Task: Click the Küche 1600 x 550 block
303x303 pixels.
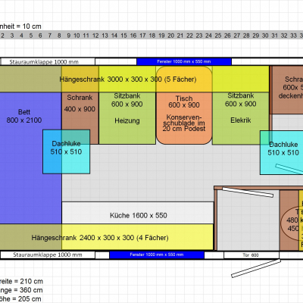Action: [x=138, y=213]
